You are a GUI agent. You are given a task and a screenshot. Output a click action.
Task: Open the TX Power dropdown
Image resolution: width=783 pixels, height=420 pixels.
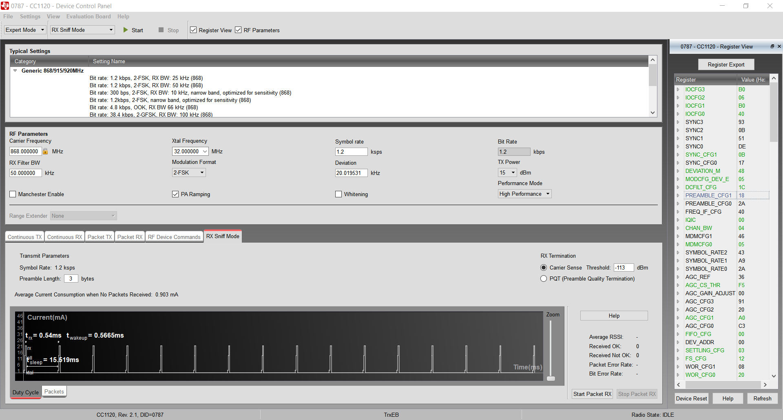pyautogui.click(x=507, y=172)
